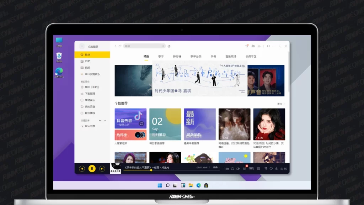Toggle the loop playback mode icon
Viewport: 364px width, 205px height.
click(232, 169)
